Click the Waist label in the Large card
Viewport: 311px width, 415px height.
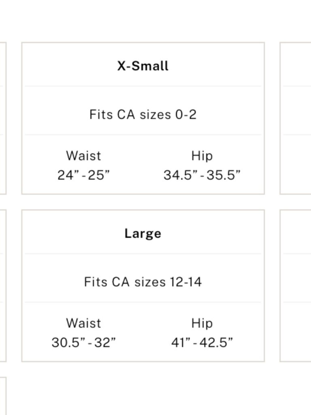(83, 323)
